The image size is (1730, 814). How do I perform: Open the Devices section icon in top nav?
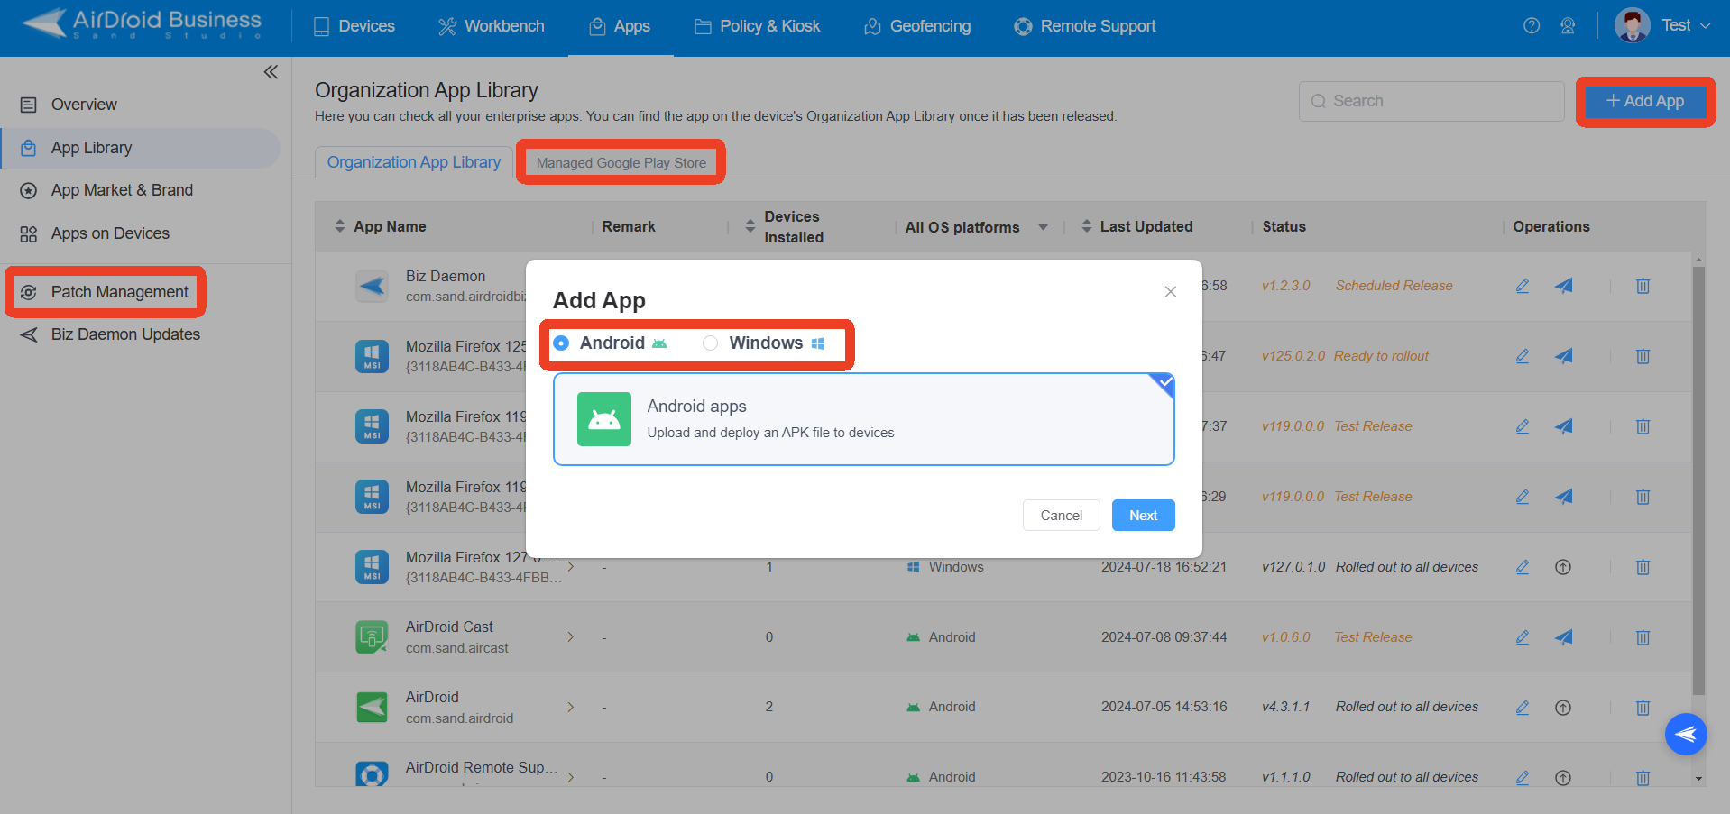coord(320,26)
